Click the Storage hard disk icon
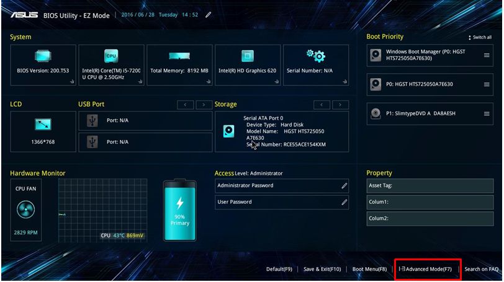This screenshot has width=504, height=282. [x=229, y=131]
